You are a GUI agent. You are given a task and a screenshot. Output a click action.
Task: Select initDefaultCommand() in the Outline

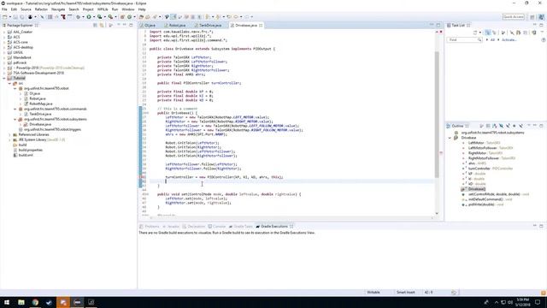pyautogui.click(x=485, y=199)
